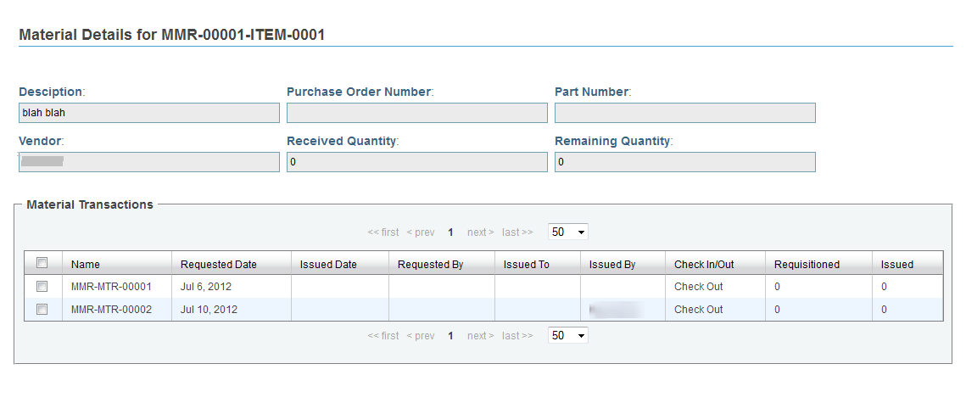Viewport: 966px width, 403px height.
Task: Click the Check In/Out column header
Action: coord(704,265)
